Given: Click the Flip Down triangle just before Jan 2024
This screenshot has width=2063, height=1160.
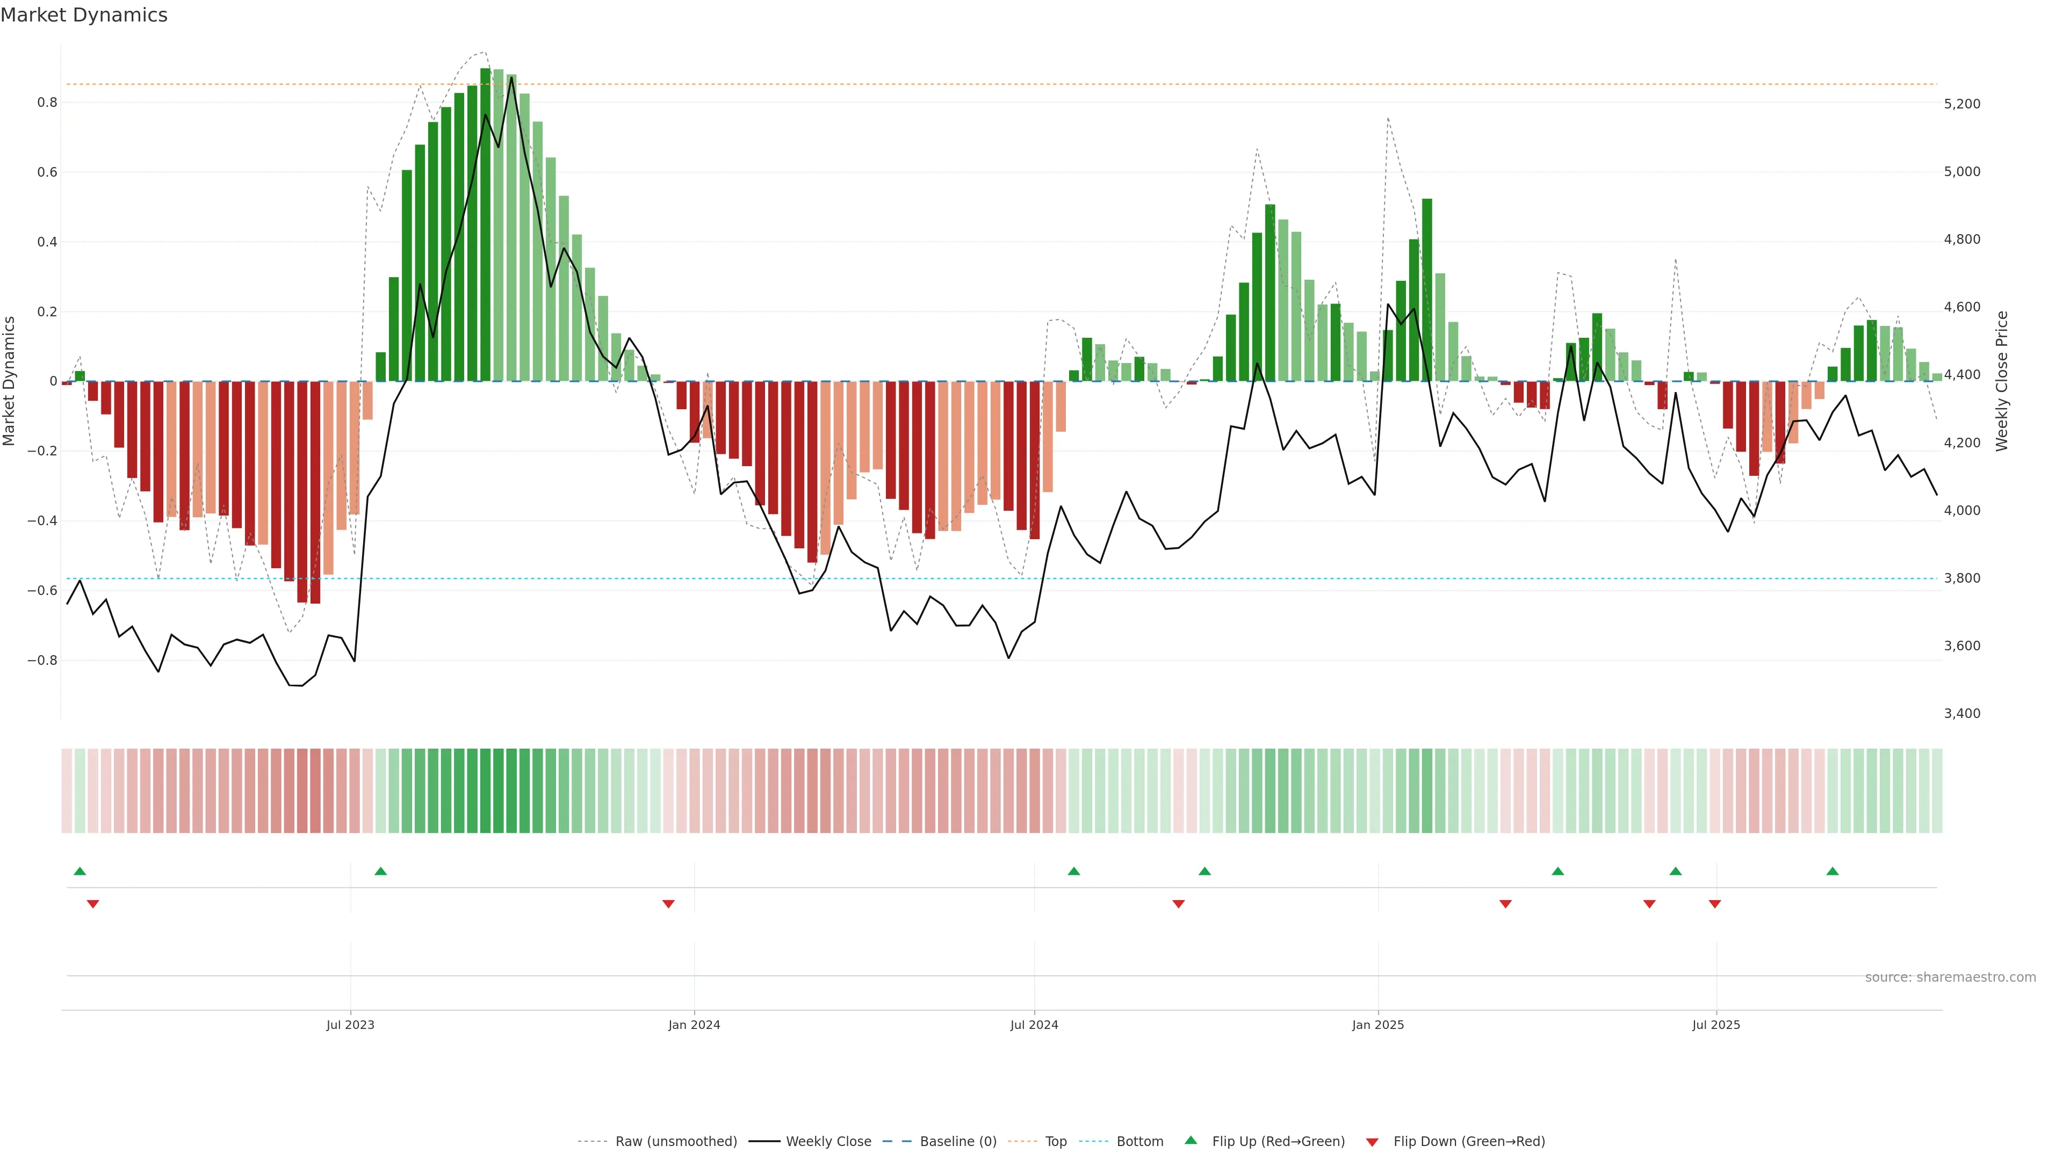Looking at the screenshot, I should (x=668, y=904).
